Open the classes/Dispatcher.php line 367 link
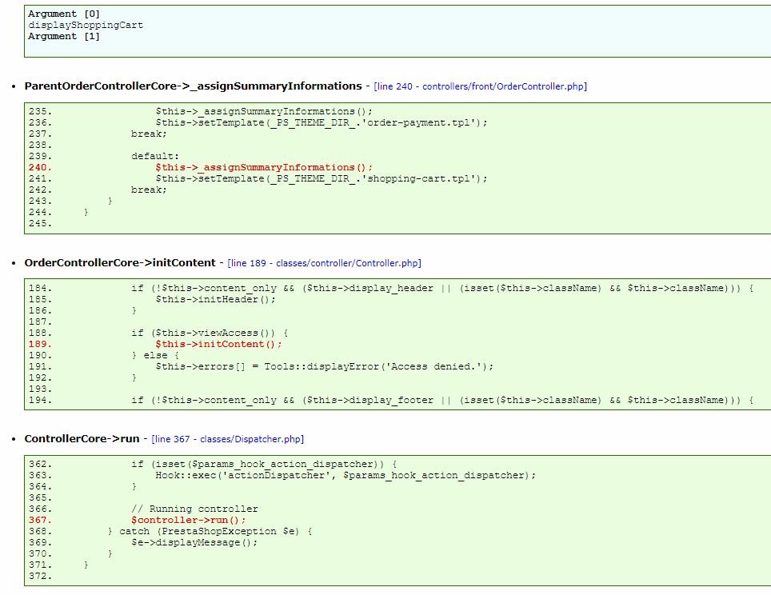Image resolution: width=771 pixels, height=595 pixels. [x=228, y=439]
